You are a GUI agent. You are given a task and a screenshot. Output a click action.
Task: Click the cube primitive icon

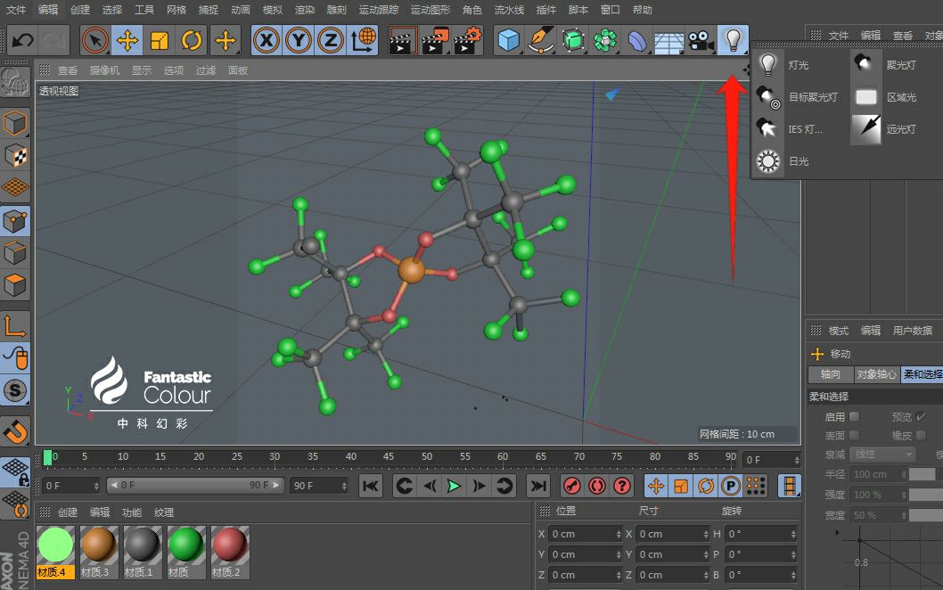coord(508,40)
